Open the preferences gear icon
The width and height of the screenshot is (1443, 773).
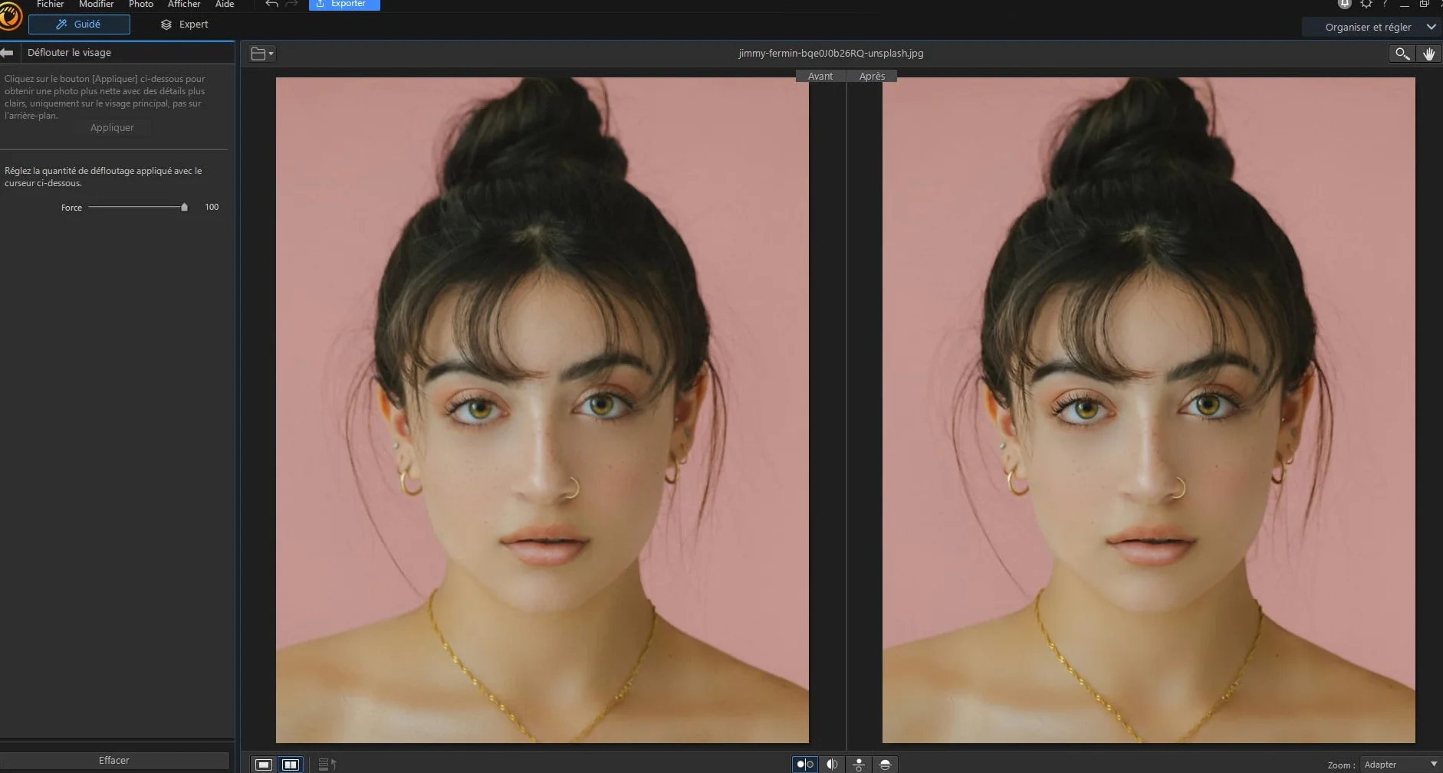click(x=1366, y=5)
